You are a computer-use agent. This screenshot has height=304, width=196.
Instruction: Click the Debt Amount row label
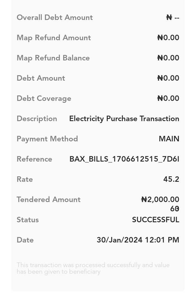(41, 78)
